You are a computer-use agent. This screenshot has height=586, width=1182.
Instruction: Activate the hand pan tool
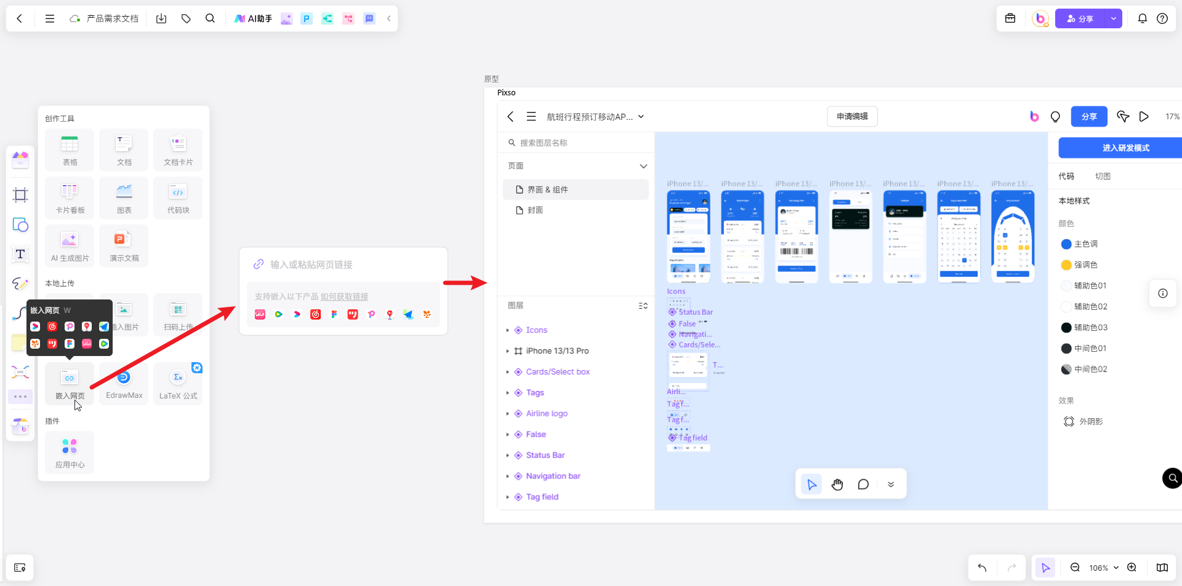coord(837,485)
